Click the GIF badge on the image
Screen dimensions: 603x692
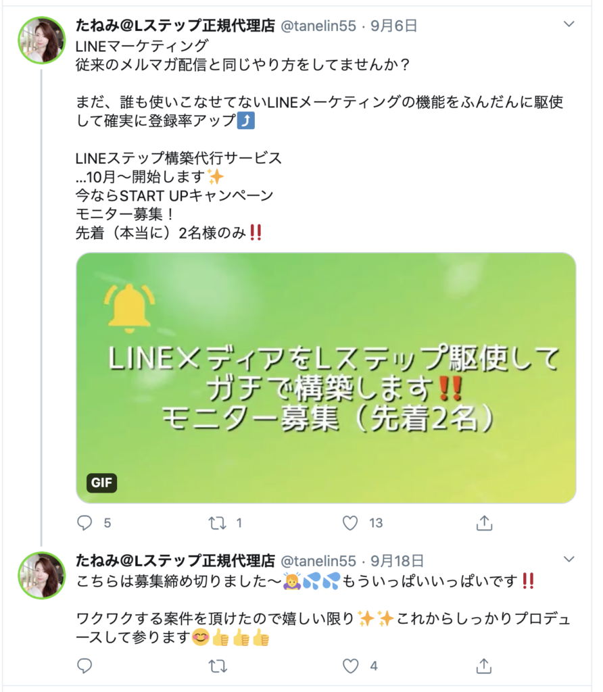point(102,483)
